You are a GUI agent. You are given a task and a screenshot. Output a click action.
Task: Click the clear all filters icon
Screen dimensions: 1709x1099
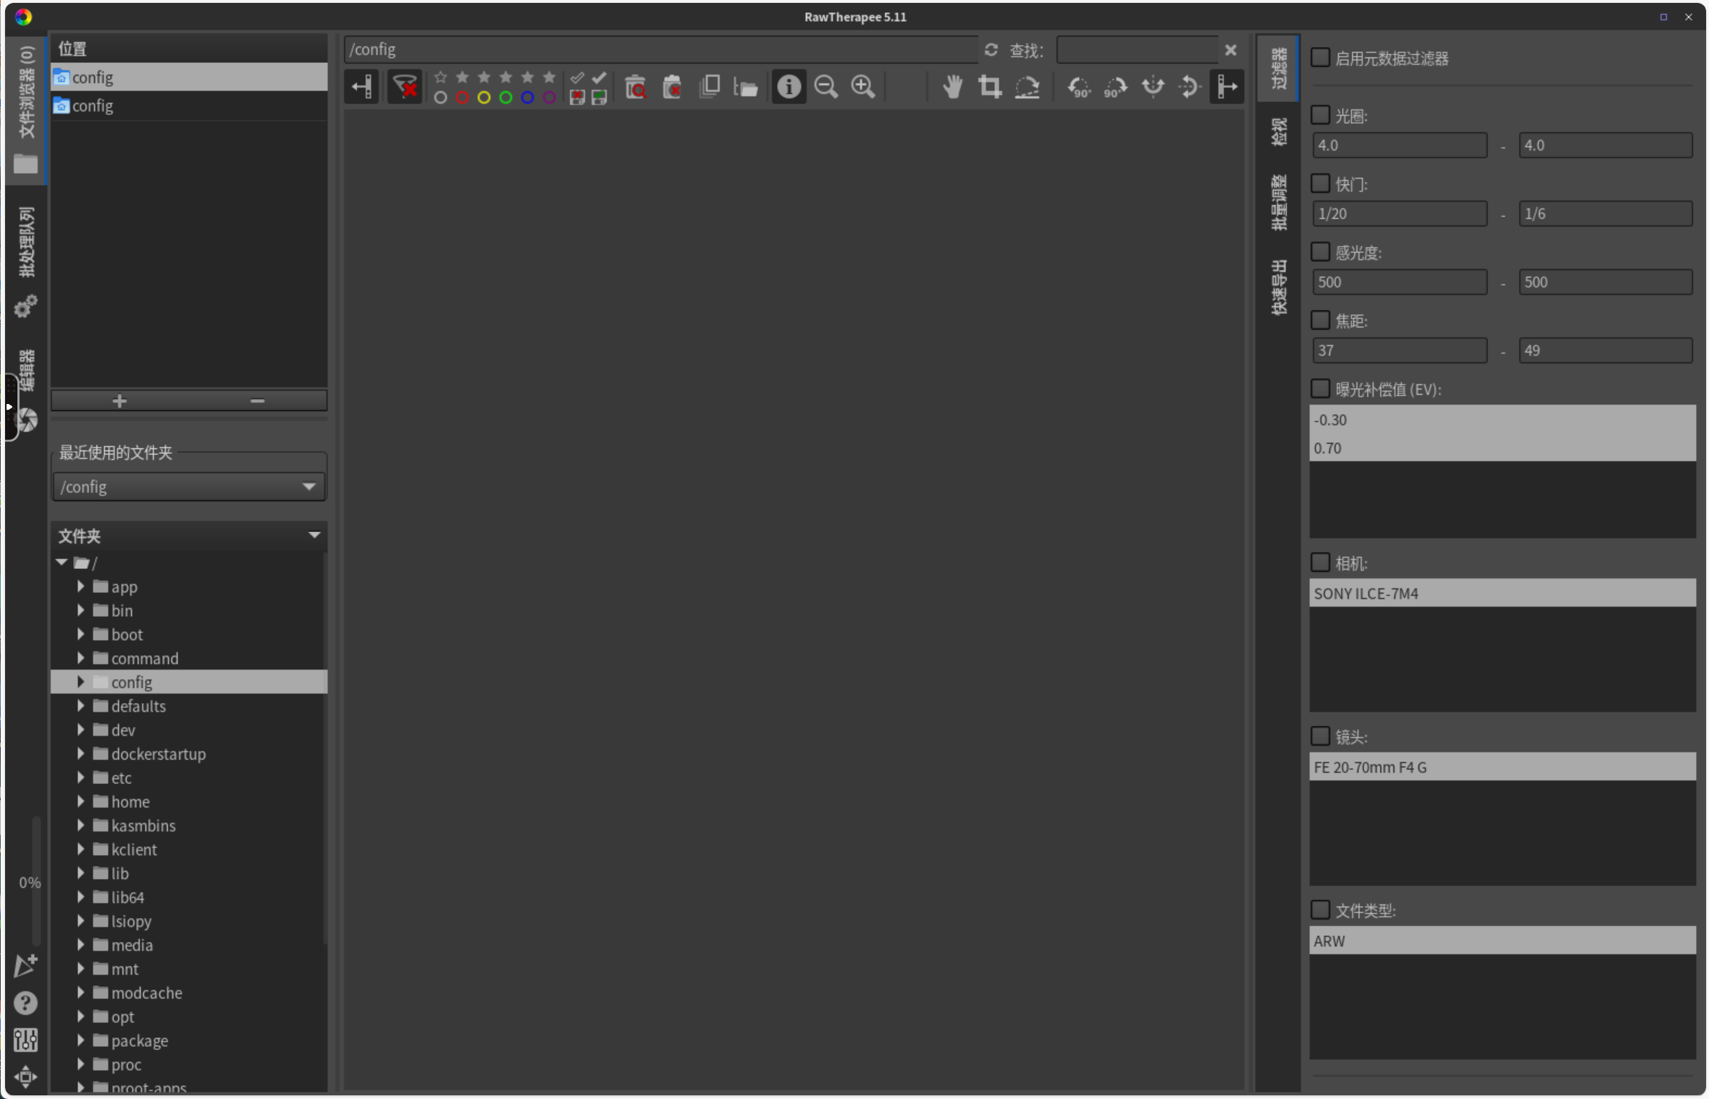405,88
